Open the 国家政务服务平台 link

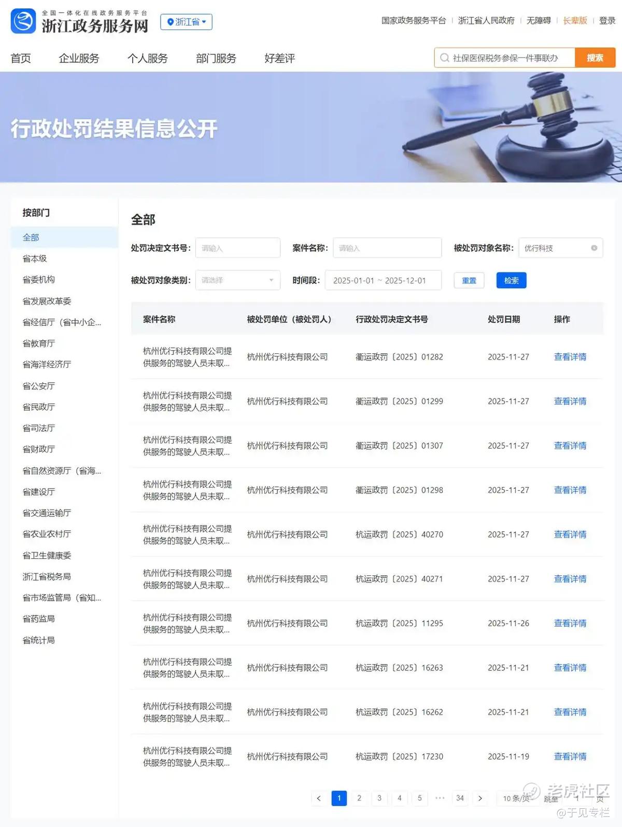tap(414, 21)
